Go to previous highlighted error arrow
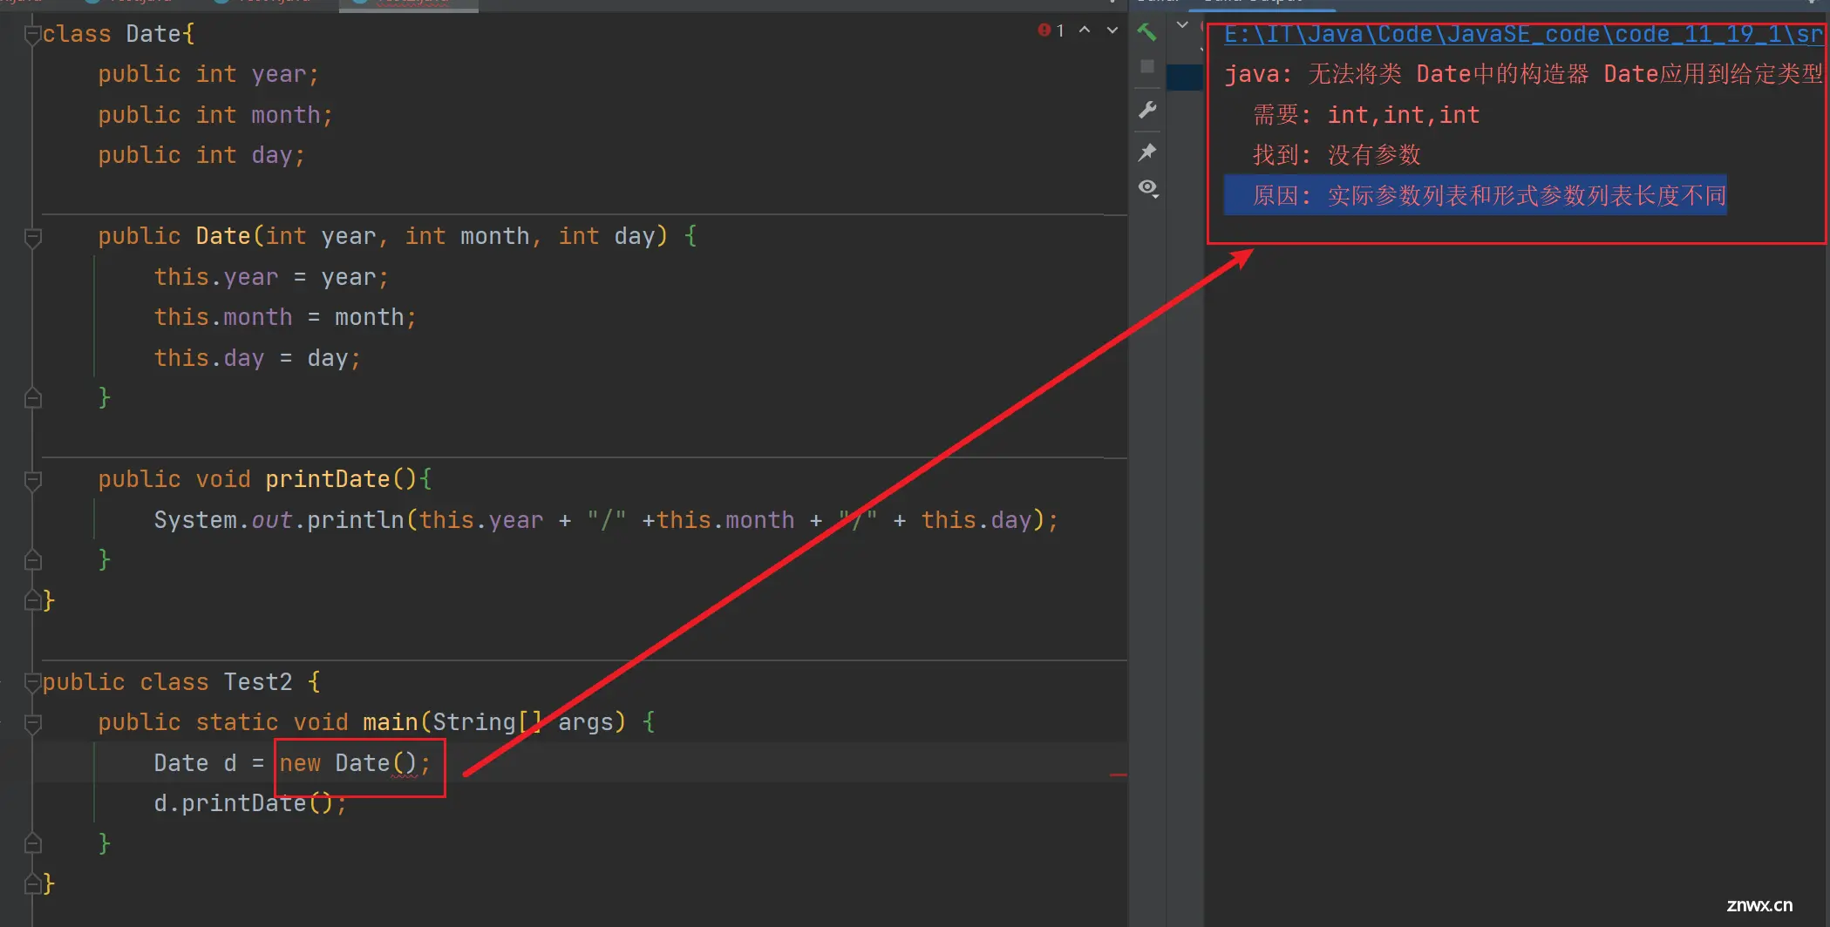The width and height of the screenshot is (1830, 927). (1085, 30)
